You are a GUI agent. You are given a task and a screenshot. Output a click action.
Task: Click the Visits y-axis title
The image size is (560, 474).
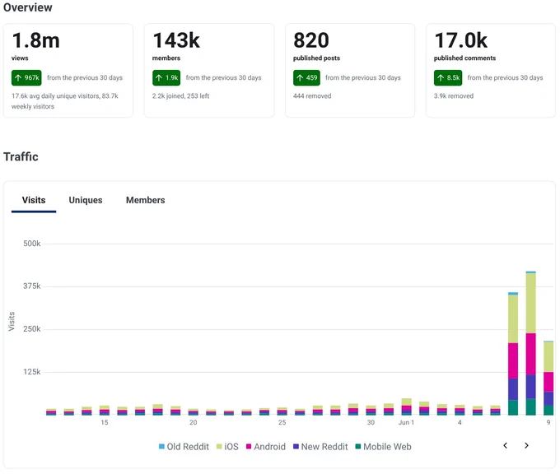(x=12, y=321)
